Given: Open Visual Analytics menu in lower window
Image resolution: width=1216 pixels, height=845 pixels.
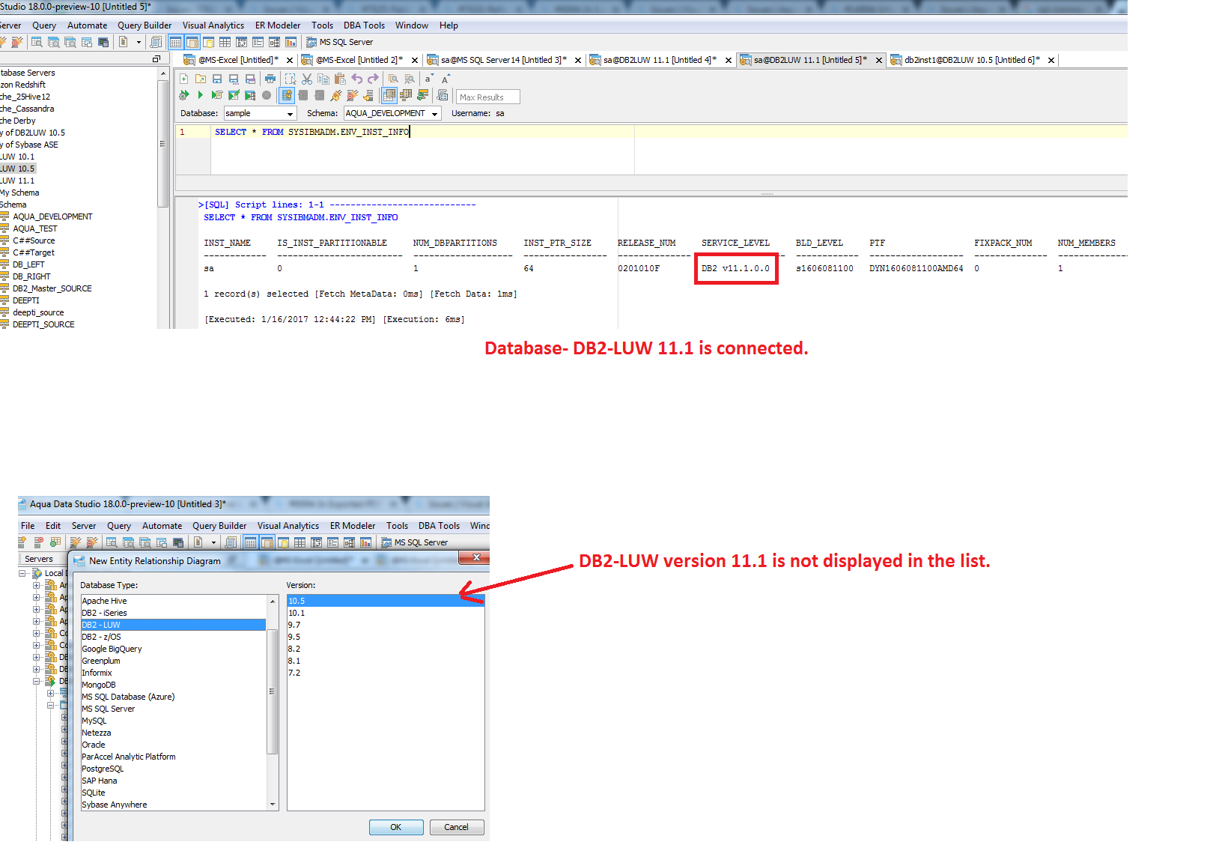Looking at the screenshot, I should point(288,526).
